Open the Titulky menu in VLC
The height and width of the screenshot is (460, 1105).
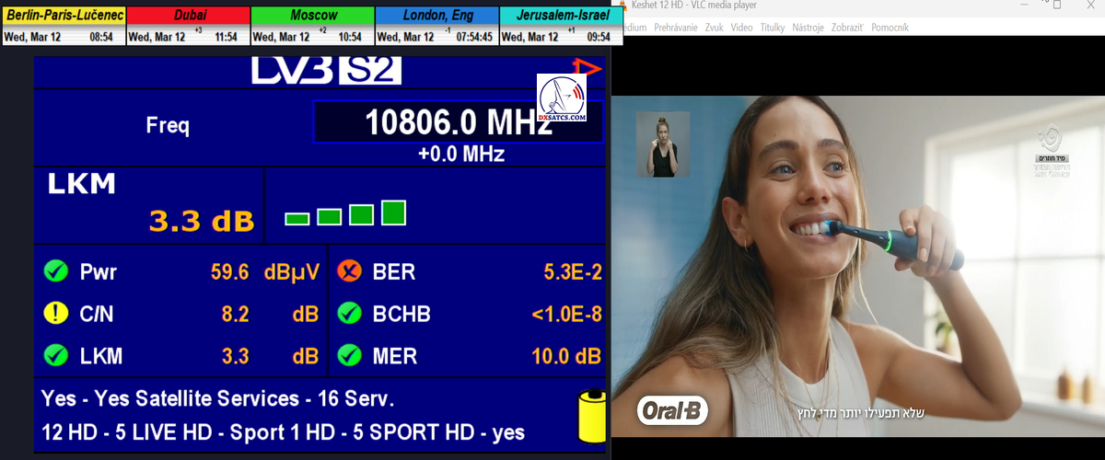coord(773,28)
